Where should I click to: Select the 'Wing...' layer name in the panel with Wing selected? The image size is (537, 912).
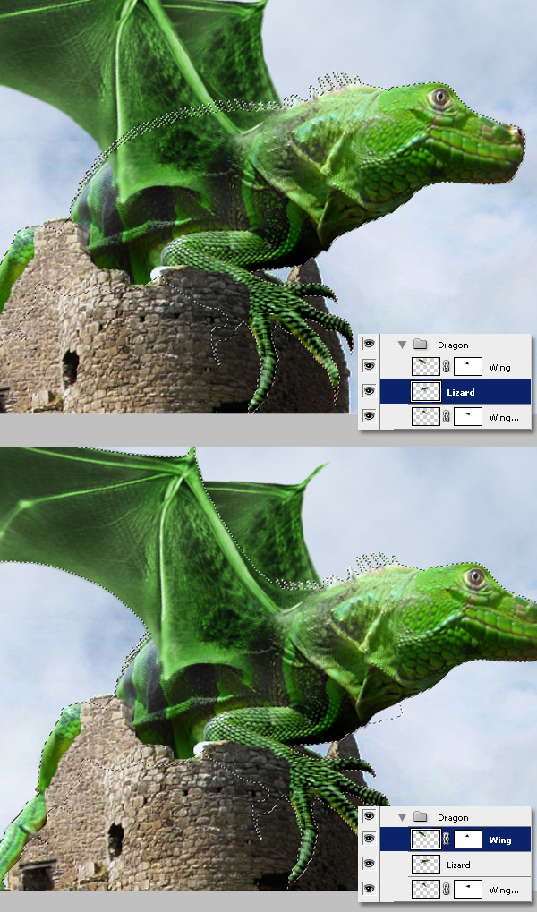(x=504, y=890)
